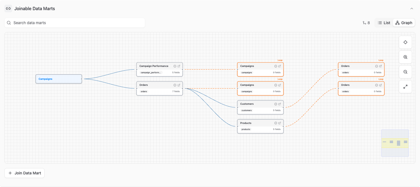Open Products node via external link icon
Screen dimensions: 420x187
tap(279, 123)
